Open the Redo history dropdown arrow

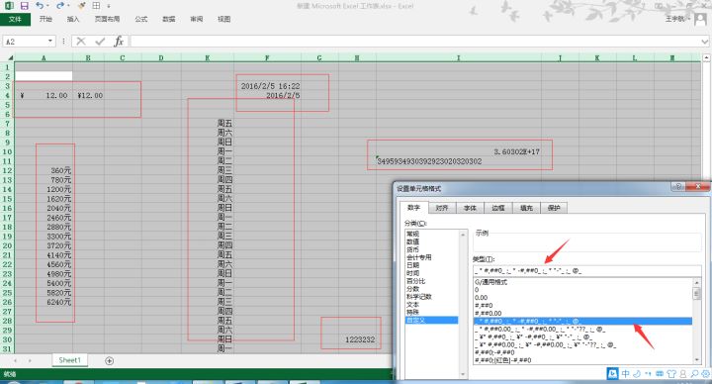pos(68,6)
